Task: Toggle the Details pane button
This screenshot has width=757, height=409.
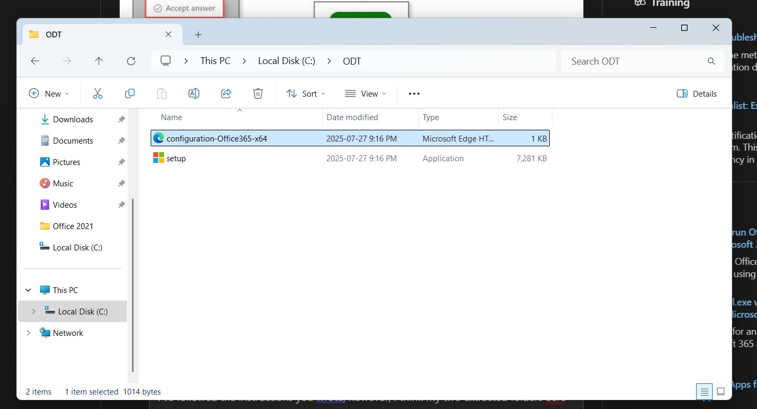Action: (x=697, y=93)
